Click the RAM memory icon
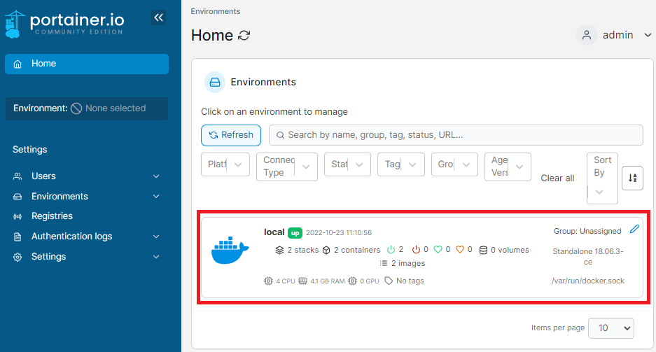The height and width of the screenshot is (352, 656). [303, 281]
